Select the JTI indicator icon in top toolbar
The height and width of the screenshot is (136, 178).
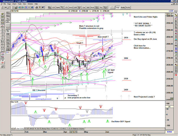66,8
